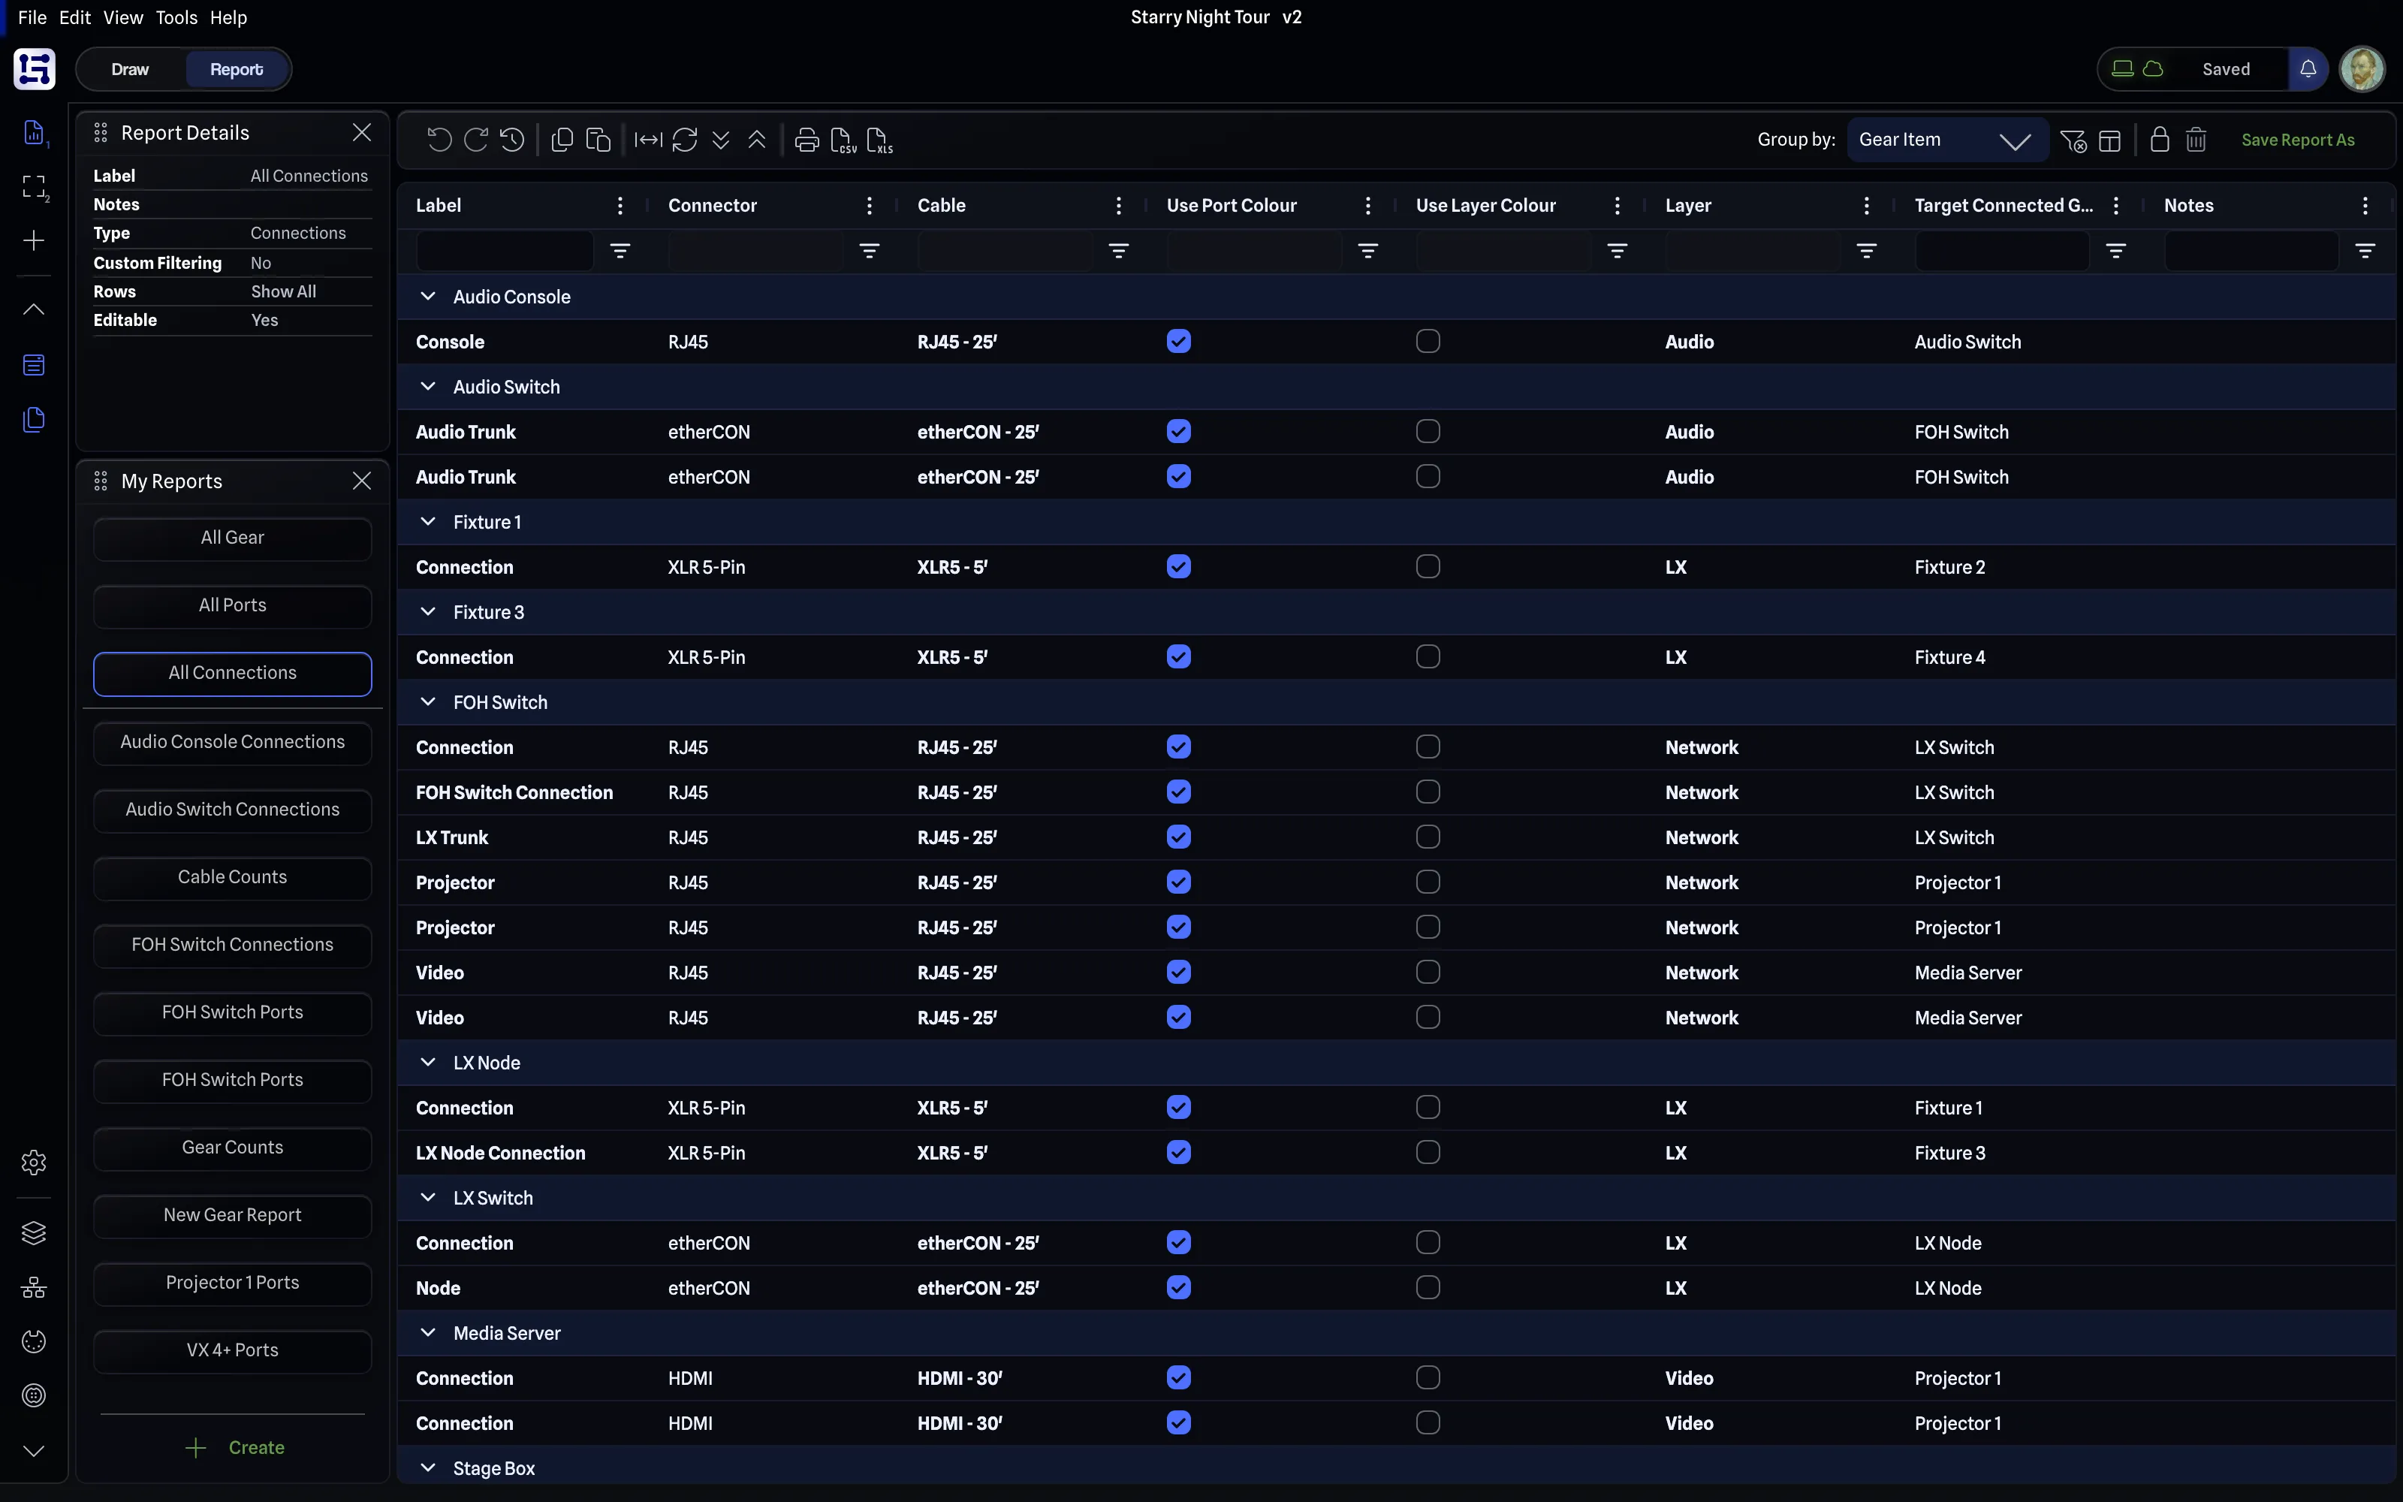This screenshot has width=2403, height=1502.
Task: Open the Projector 1 Ports report
Action: click(x=232, y=1283)
